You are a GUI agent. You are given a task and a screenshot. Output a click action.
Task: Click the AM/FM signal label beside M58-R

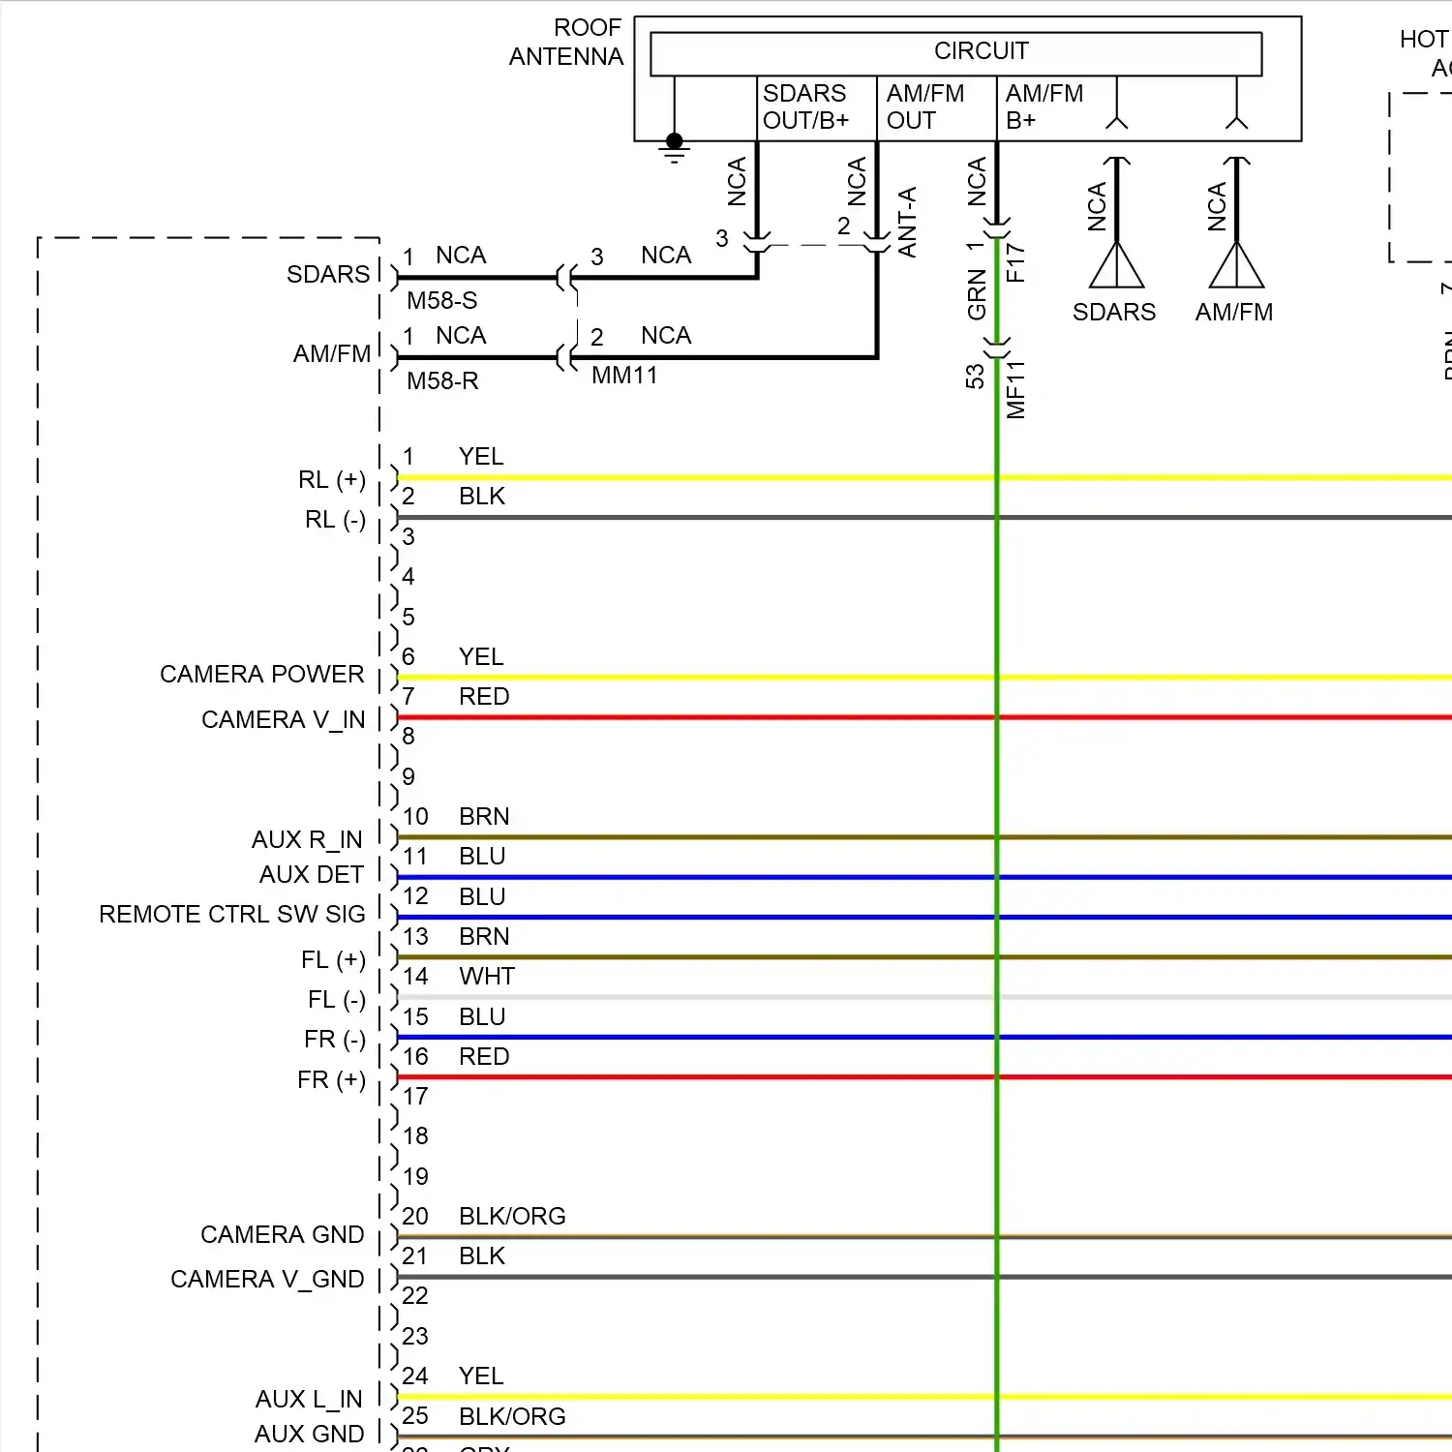point(332,353)
